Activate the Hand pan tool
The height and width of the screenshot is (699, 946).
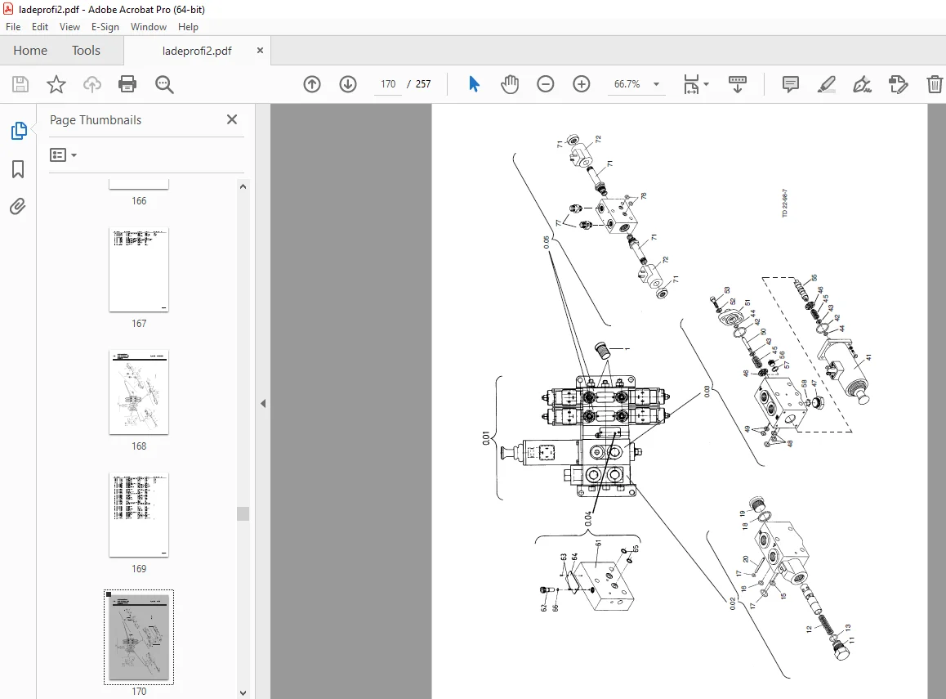pyautogui.click(x=510, y=84)
